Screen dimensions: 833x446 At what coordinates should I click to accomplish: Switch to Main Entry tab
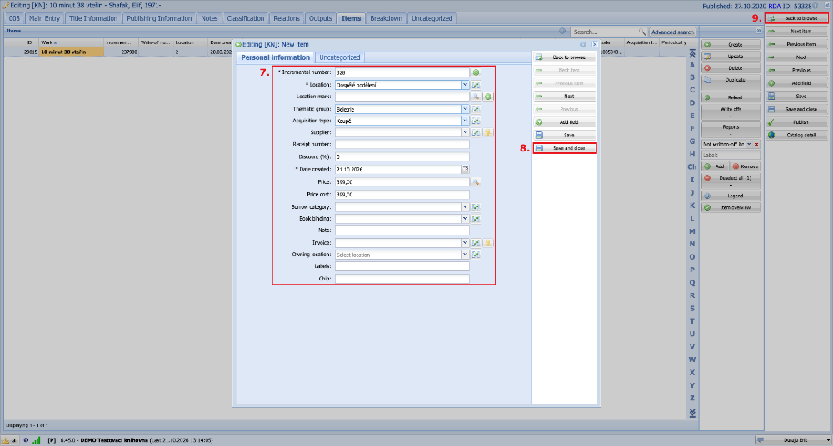coord(45,18)
